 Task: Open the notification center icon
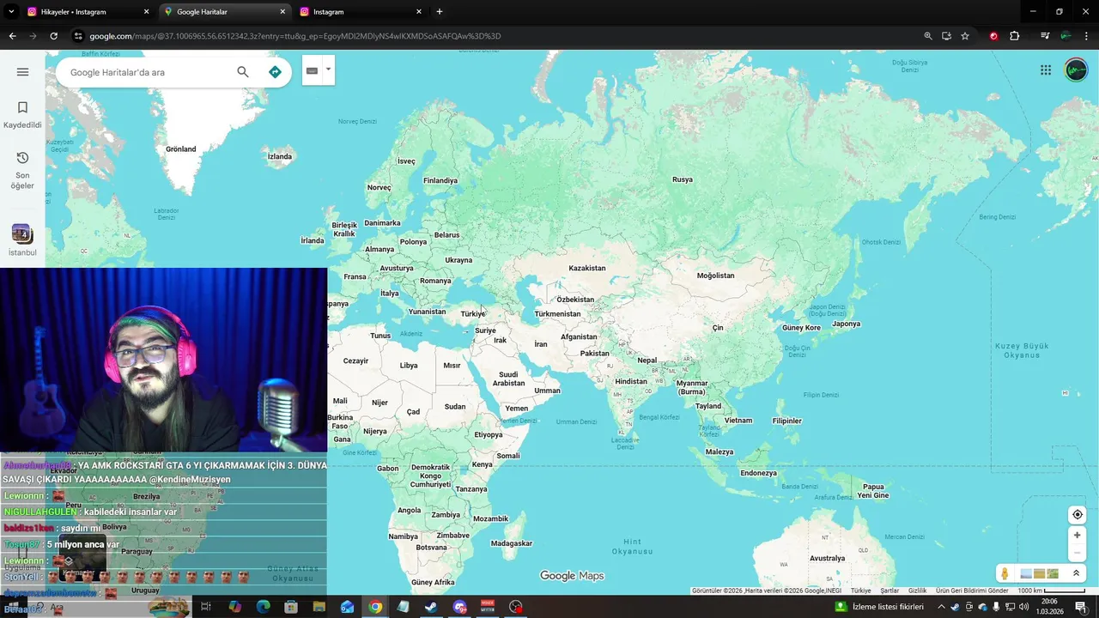1080,606
